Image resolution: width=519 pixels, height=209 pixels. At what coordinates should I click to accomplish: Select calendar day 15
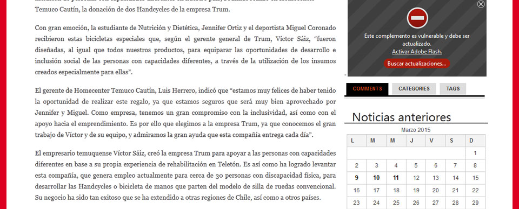pos(475,178)
